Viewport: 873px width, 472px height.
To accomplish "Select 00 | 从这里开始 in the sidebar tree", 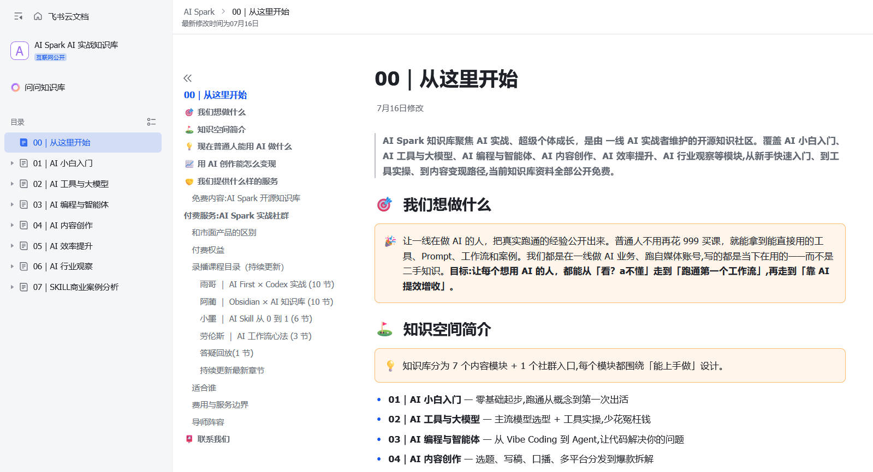I will click(83, 143).
